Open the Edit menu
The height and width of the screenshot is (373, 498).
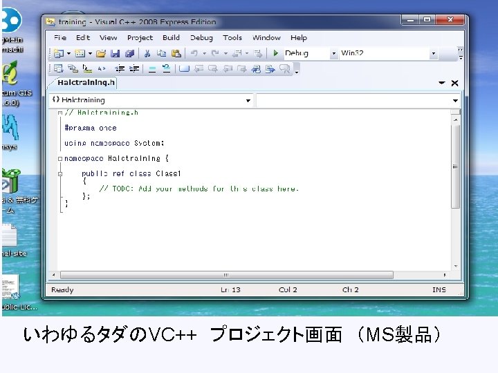(x=83, y=38)
